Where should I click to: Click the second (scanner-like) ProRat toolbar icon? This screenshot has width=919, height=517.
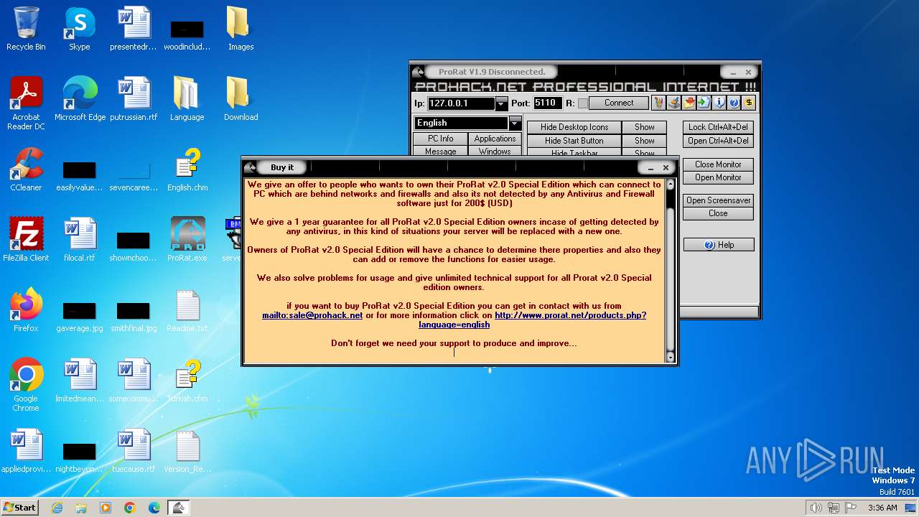(673, 103)
